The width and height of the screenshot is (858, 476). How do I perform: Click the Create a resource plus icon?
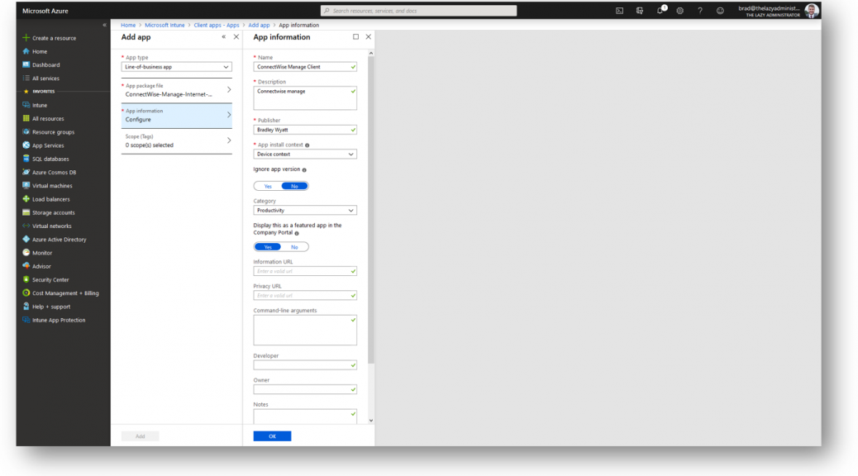26,38
